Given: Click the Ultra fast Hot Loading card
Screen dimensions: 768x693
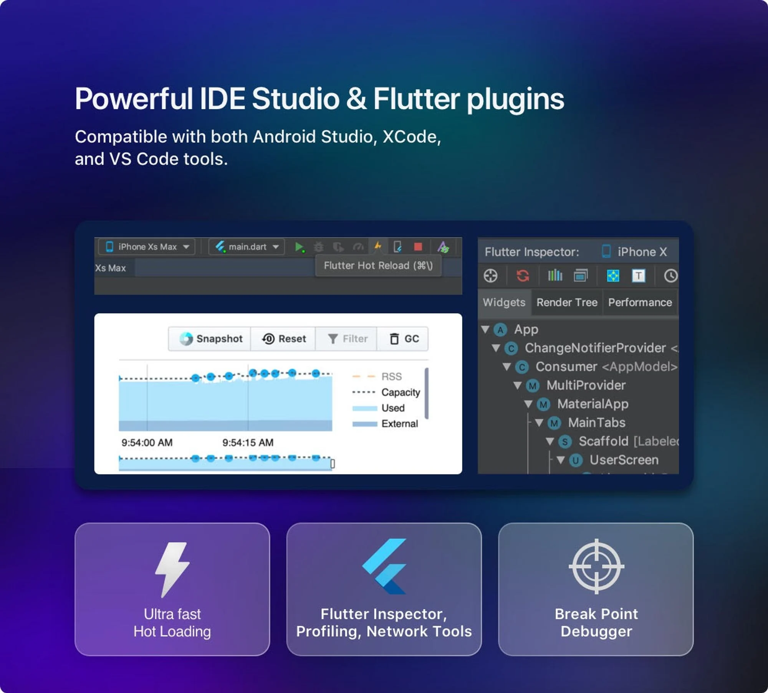Looking at the screenshot, I should [x=172, y=589].
